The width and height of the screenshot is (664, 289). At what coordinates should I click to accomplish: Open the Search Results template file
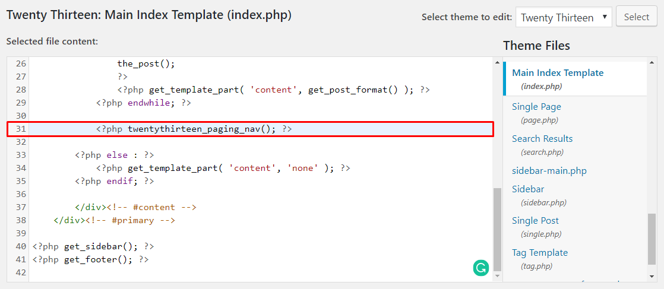(542, 139)
